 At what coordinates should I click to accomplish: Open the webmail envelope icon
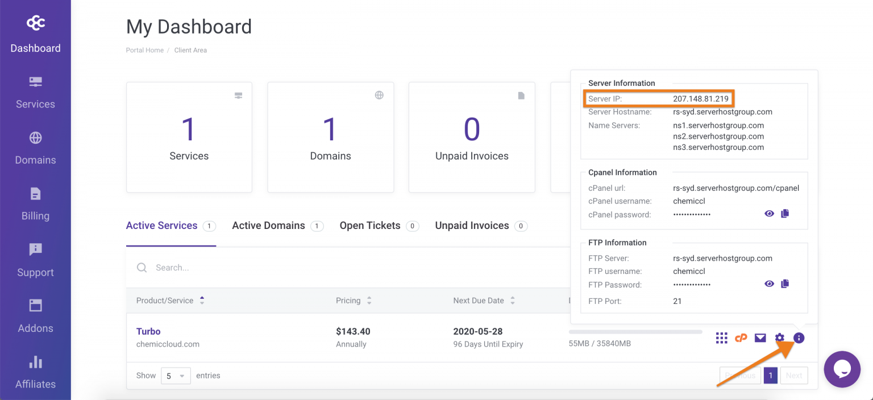tap(760, 338)
